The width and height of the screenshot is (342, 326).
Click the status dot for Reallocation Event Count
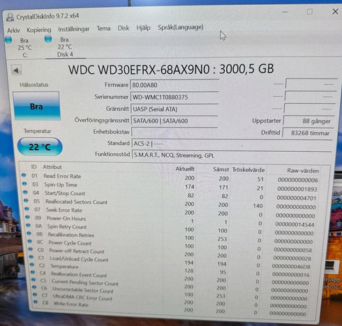pyautogui.click(x=33, y=272)
